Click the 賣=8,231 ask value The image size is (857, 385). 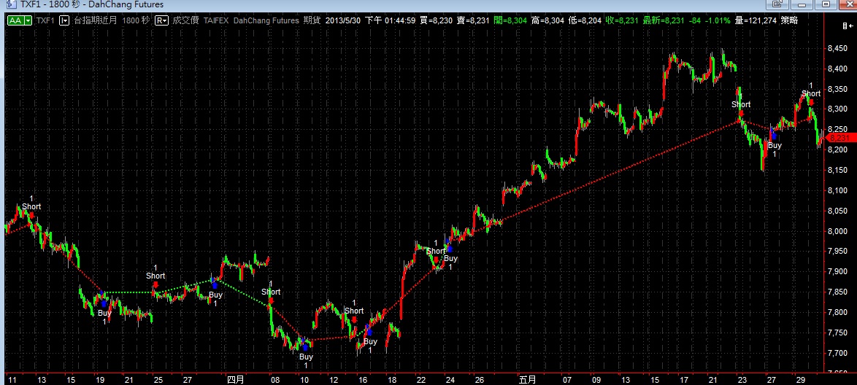474,20
